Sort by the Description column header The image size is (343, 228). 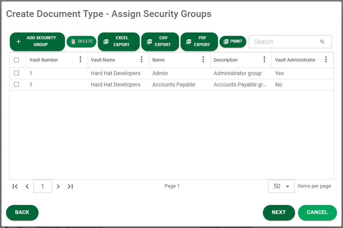[225, 60]
